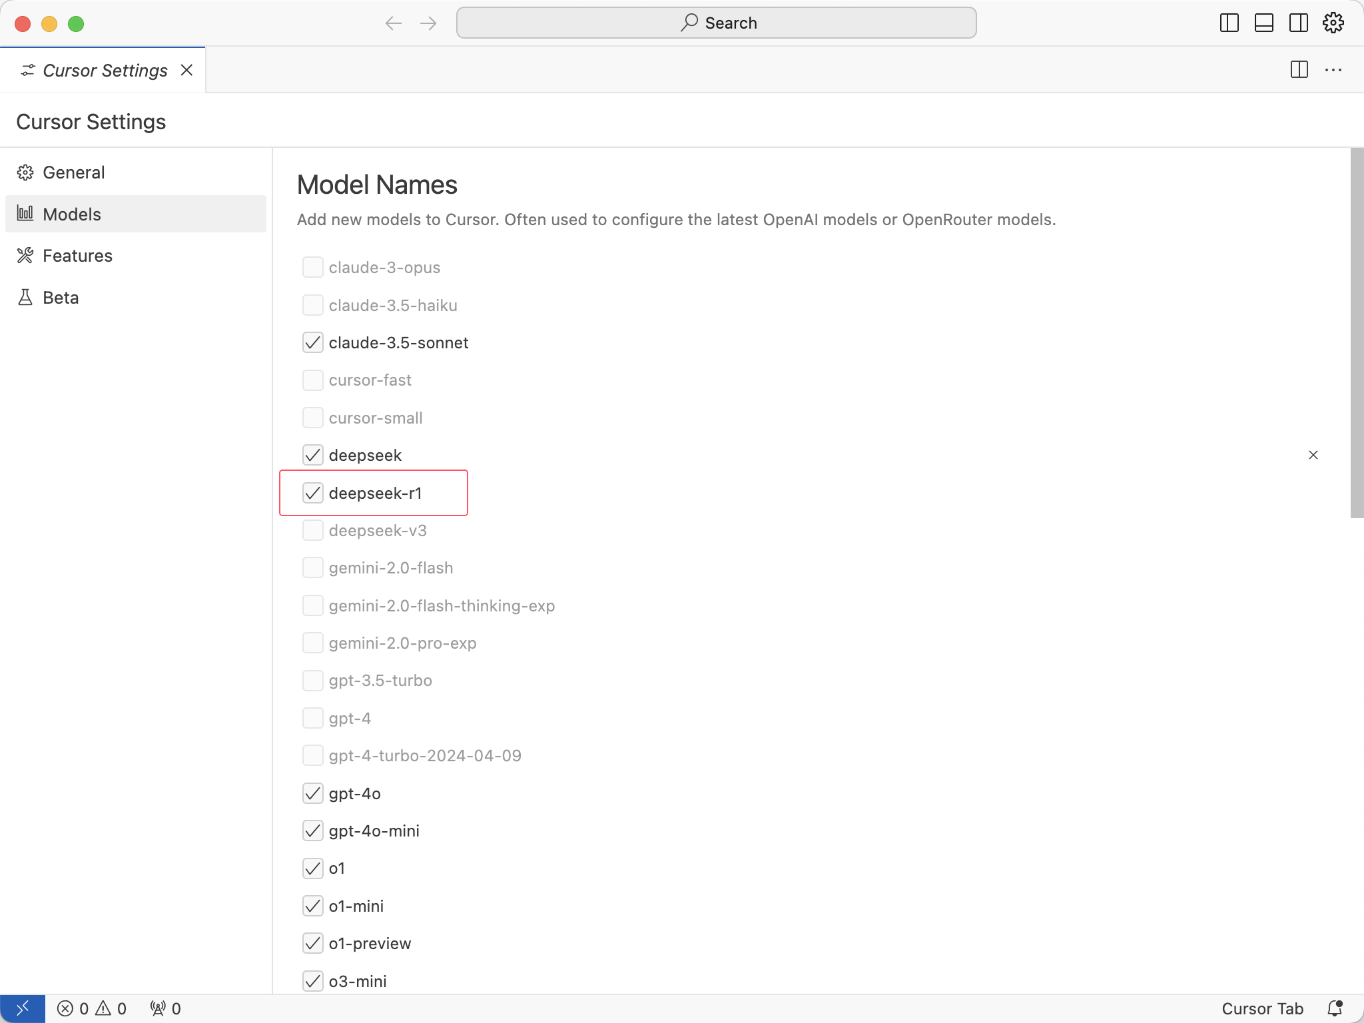The width and height of the screenshot is (1364, 1023).
Task: Toggle the primary sidebar layout icon
Action: [1229, 23]
